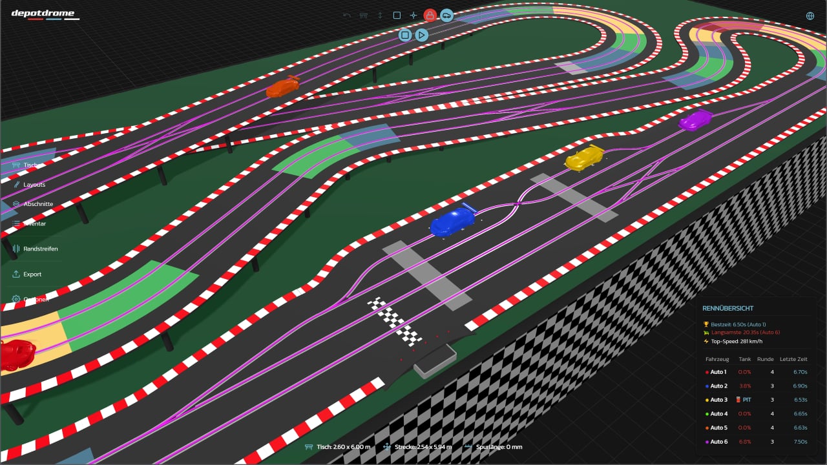Click the vertical double-arrow height icon

click(x=381, y=15)
